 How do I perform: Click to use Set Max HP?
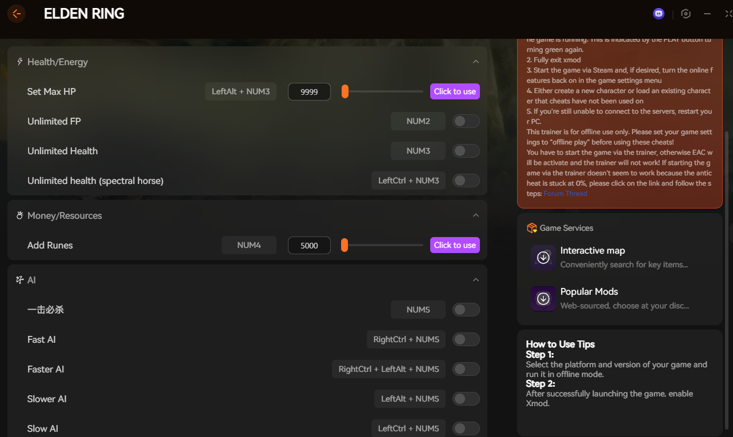point(455,91)
